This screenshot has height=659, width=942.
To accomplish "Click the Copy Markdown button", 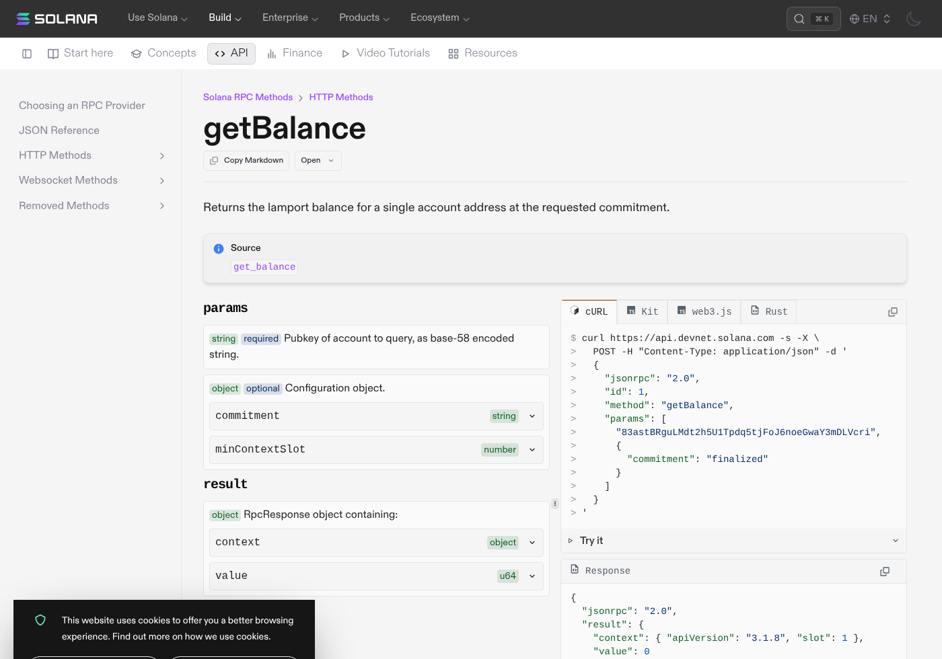I will click(x=246, y=161).
